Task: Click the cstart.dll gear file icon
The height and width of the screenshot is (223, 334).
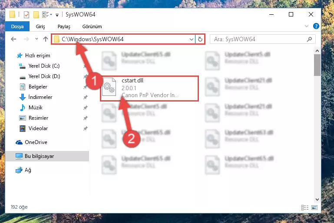Action: [x=109, y=87]
